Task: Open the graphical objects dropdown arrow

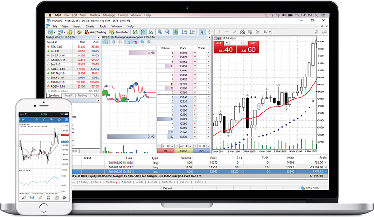Action: (270, 32)
